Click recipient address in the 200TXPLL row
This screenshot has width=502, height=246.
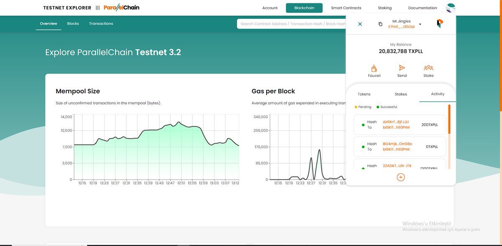(396, 127)
